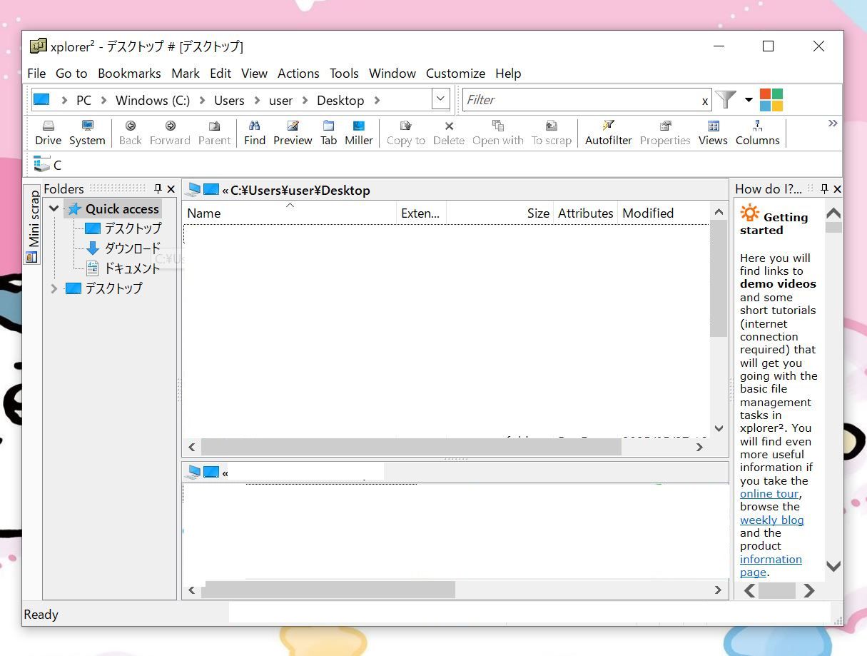Open the Views toolbar button
867x656 pixels.
712,133
